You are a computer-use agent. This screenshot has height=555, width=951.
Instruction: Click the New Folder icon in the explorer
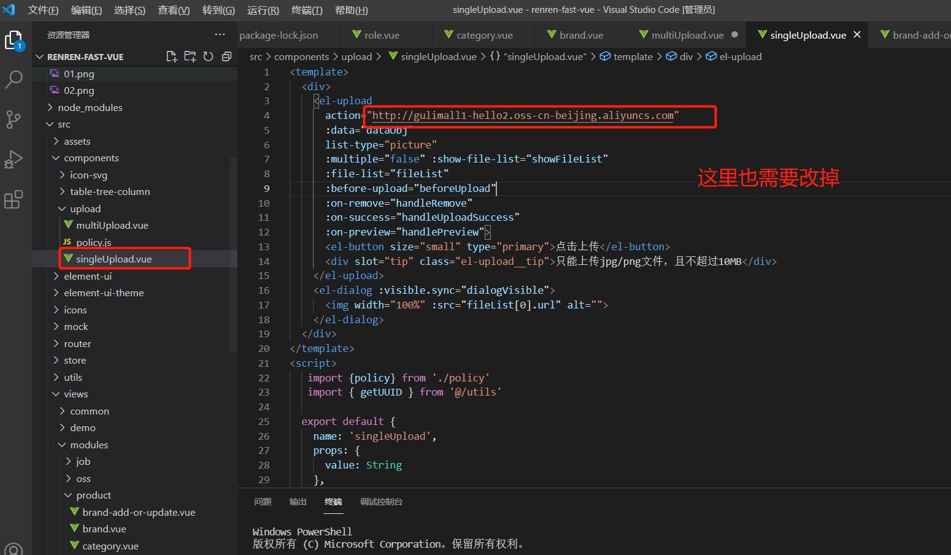[190, 56]
